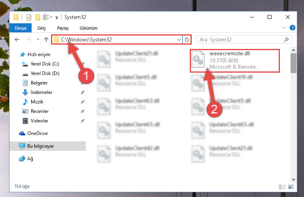
Task: Click Properties icon in quick access toolbar
Action: [29, 17]
